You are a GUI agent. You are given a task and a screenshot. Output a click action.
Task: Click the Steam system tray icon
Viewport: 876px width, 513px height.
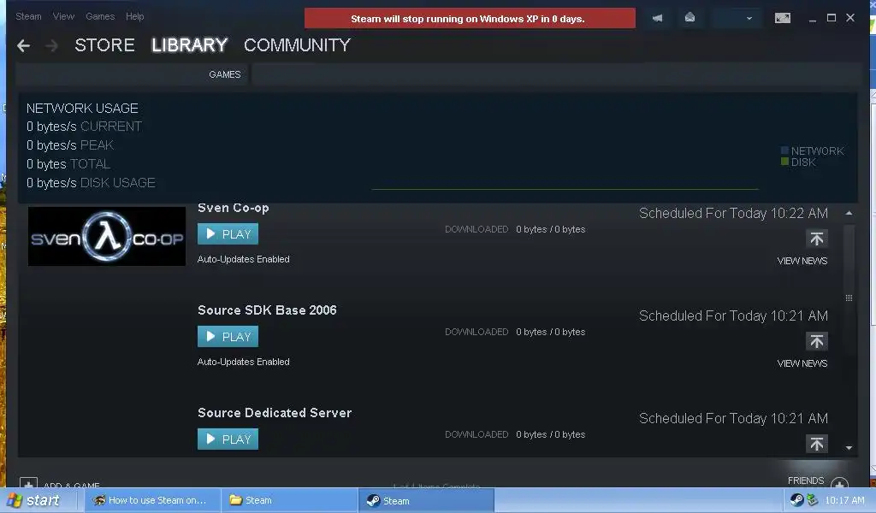(796, 500)
